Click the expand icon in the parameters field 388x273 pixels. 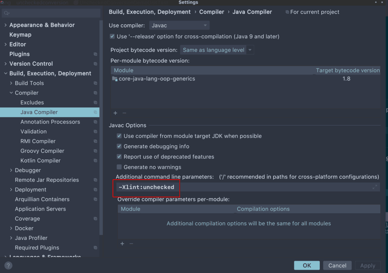click(374, 187)
